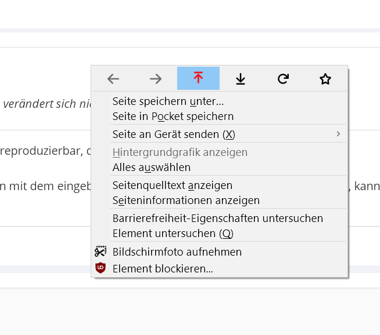Screen dimensions: 380x335
Task: Expand the 'Seite an Gerät senden' submenu arrow
Action: (338, 134)
